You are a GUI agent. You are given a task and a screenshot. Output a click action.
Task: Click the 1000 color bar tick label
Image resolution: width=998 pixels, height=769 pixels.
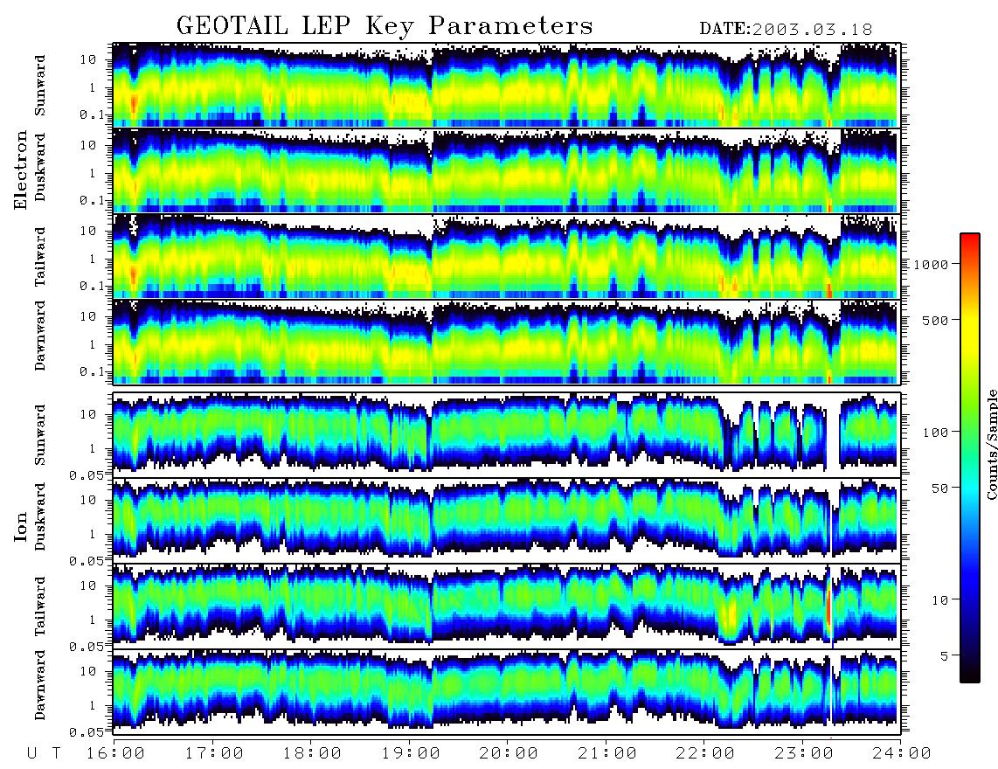click(932, 264)
